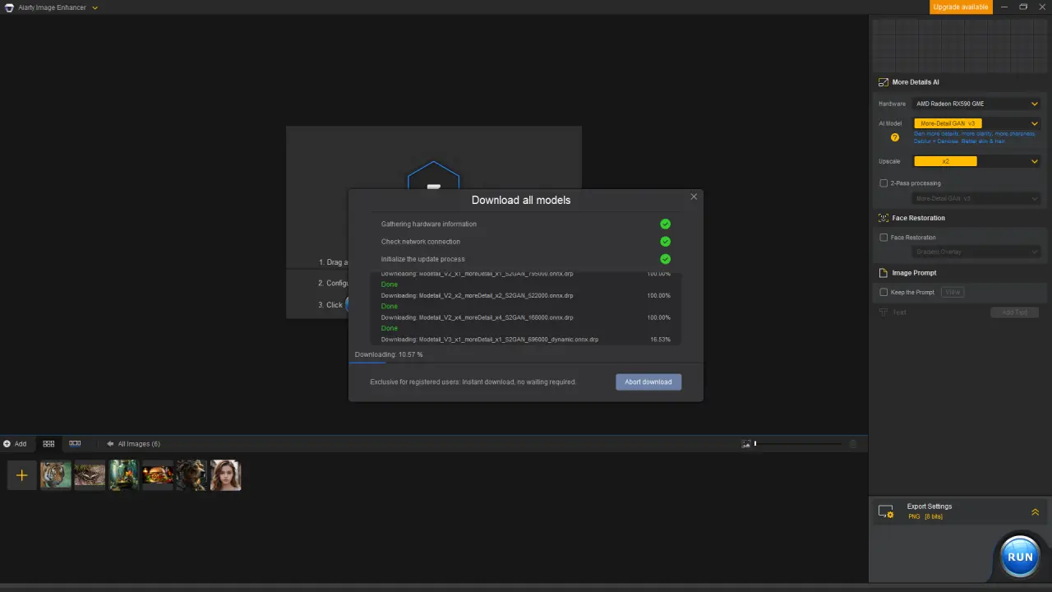Click the All Images (6) label

pyautogui.click(x=139, y=444)
